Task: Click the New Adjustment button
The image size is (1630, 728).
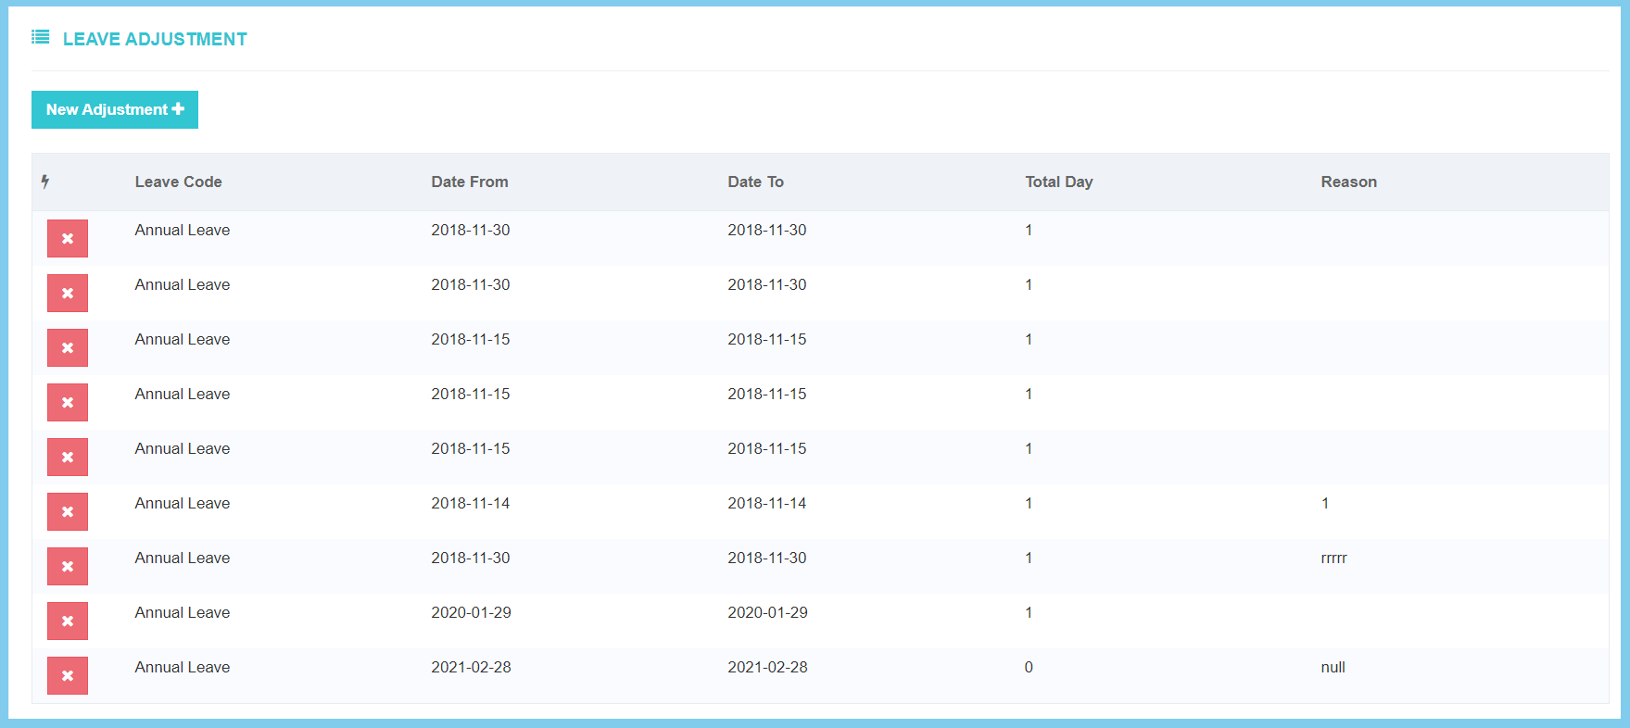Action: click(115, 109)
